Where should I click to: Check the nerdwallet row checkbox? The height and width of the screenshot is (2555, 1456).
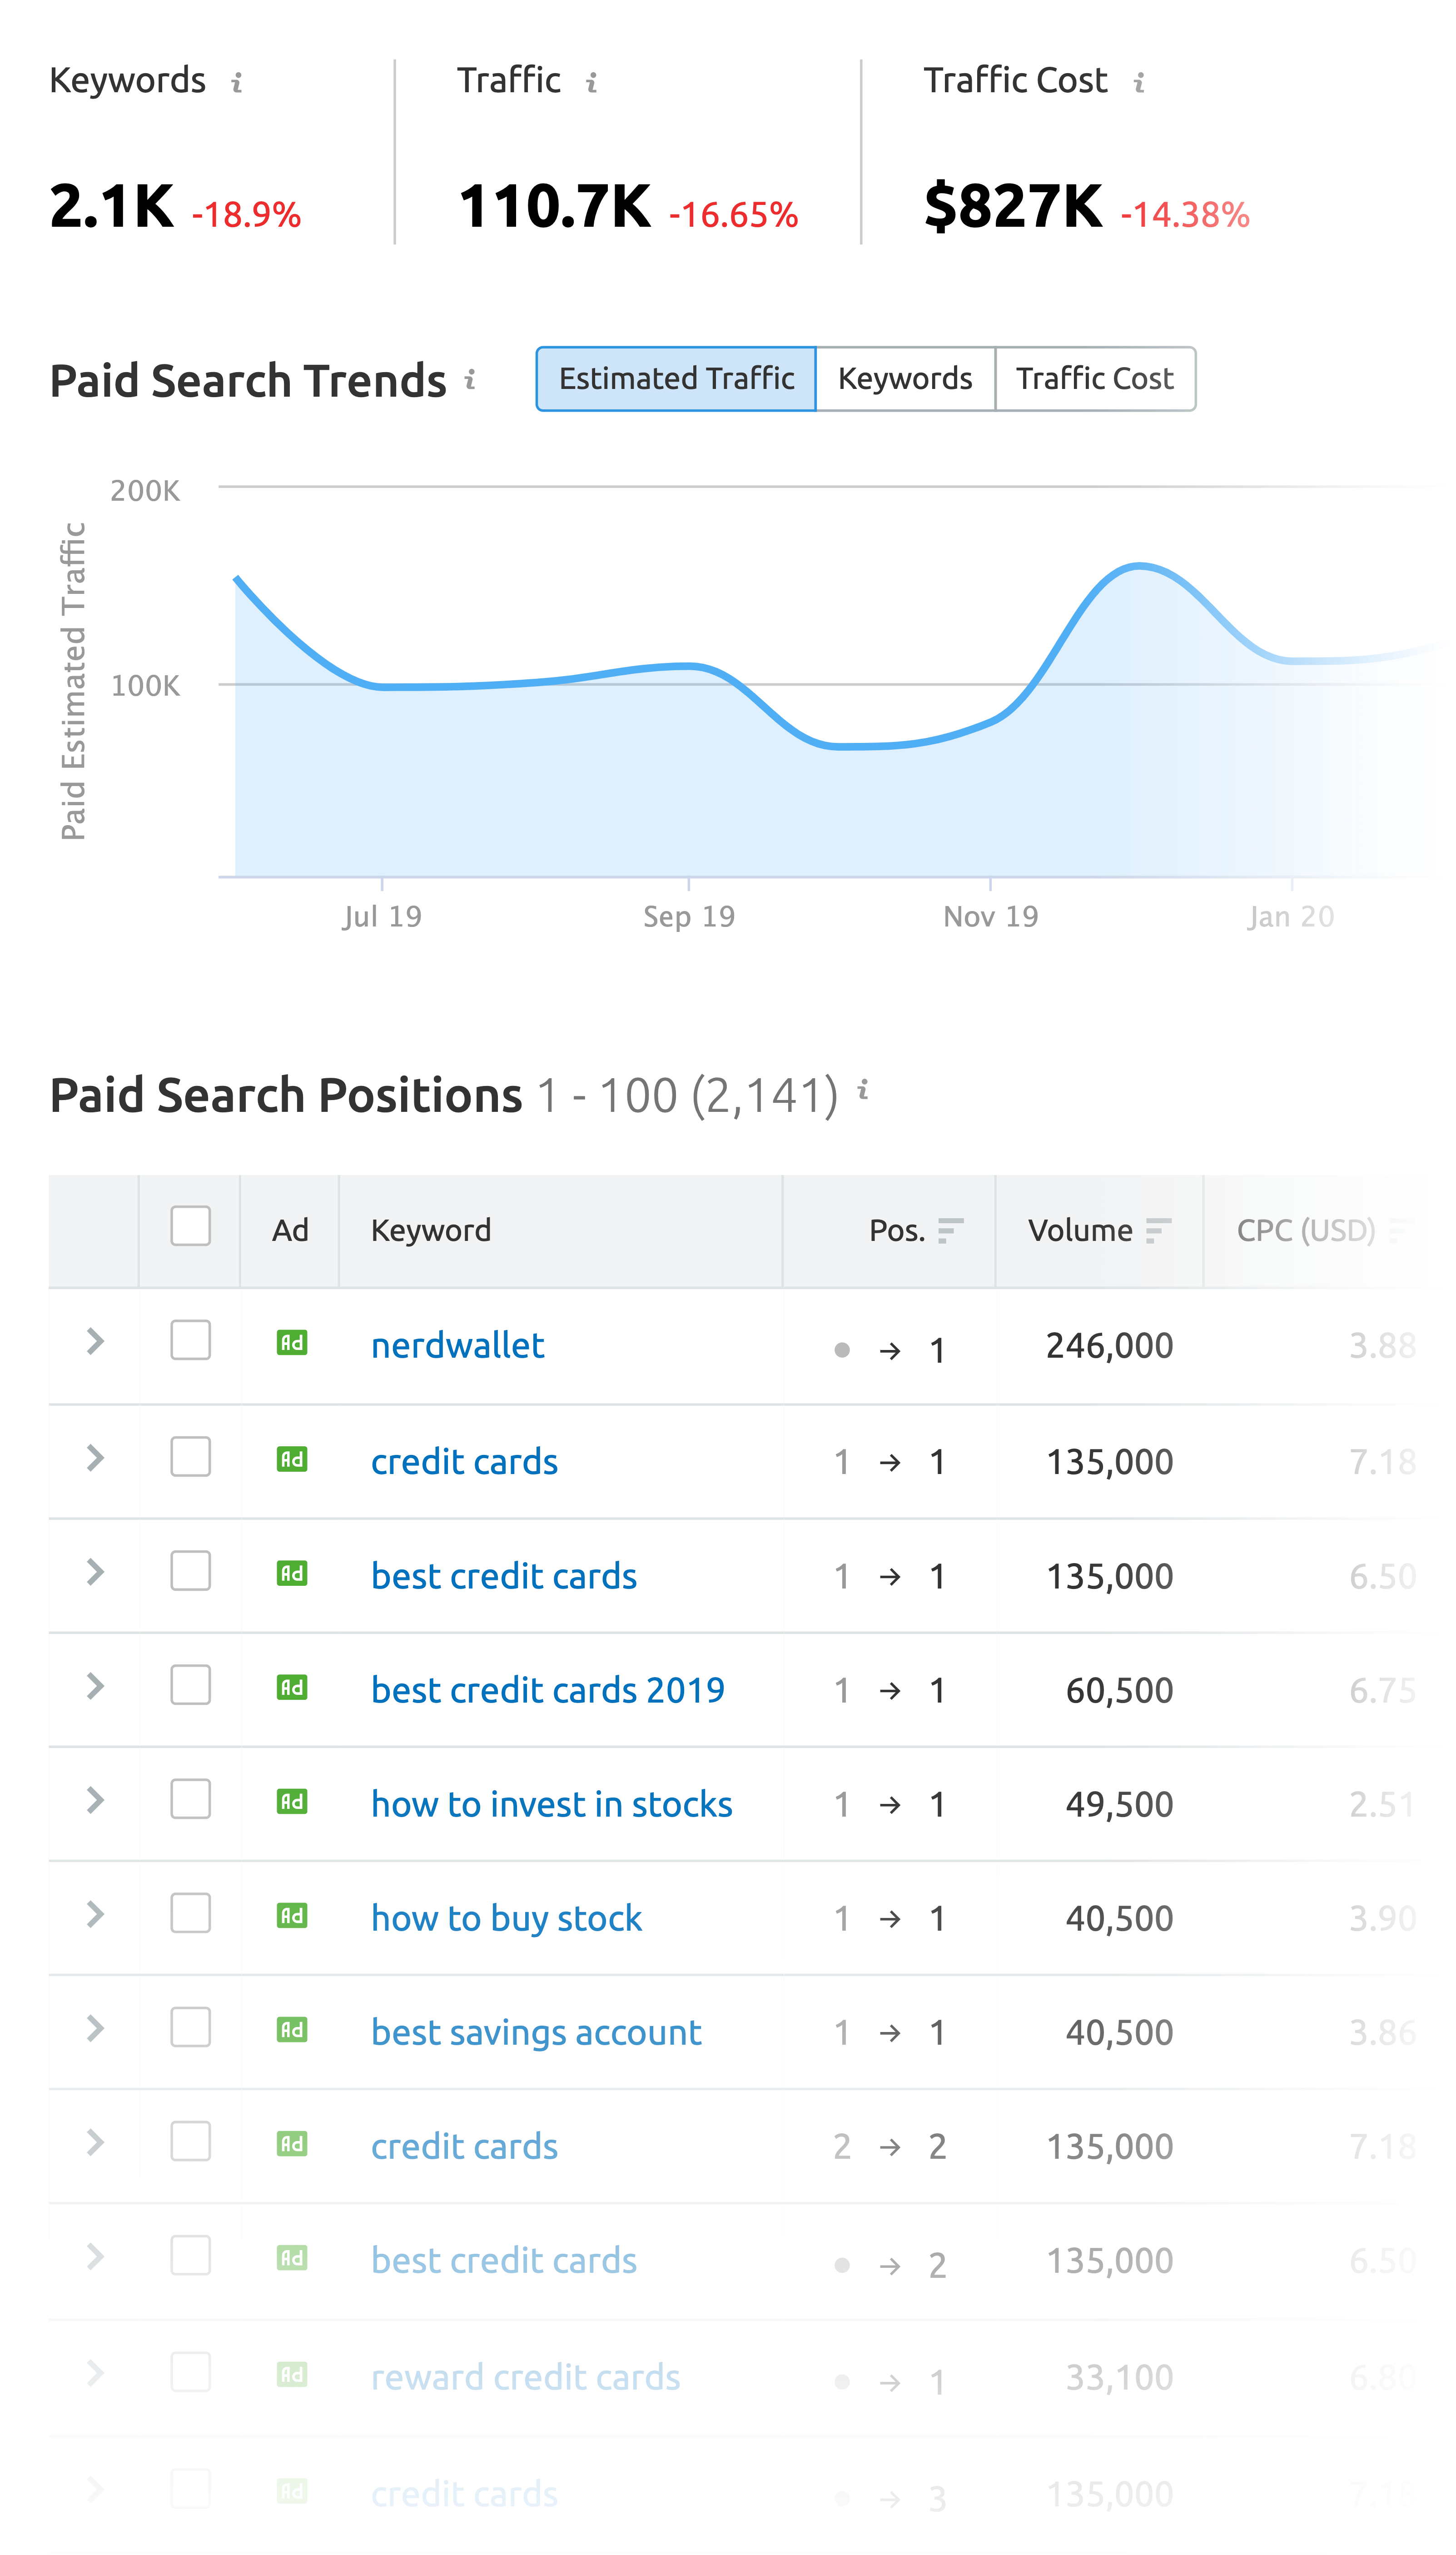click(190, 1340)
